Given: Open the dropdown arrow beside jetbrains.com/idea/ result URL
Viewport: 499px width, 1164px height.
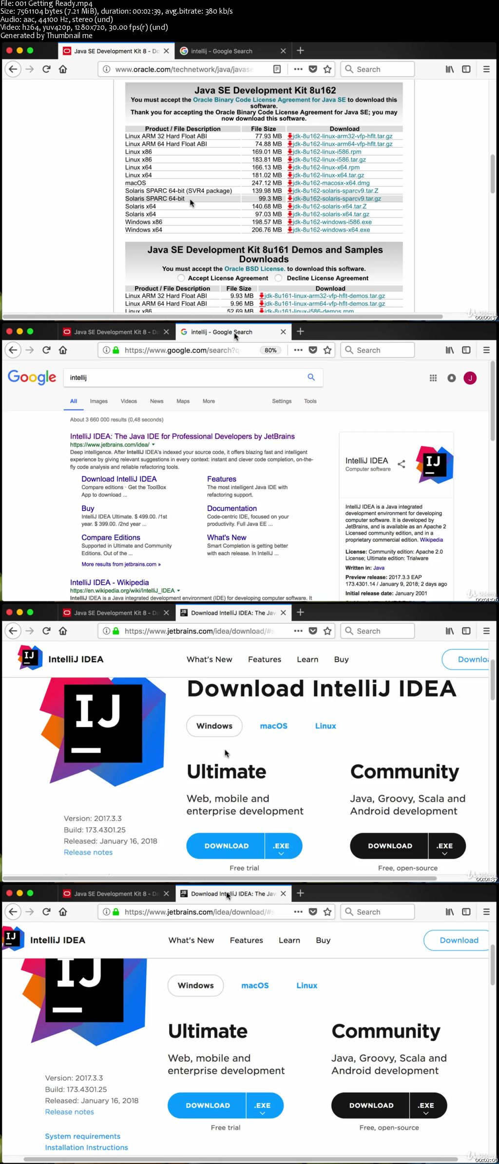Looking at the screenshot, I should tap(154, 445).
